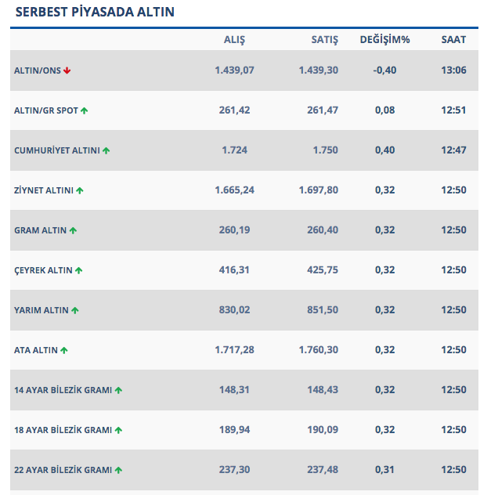This screenshot has height=495, width=480.
Task: Open the ALTIN/ONS link
Action: (x=37, y=70)
